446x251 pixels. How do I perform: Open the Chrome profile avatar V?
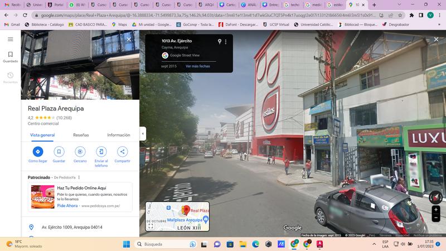430,15
